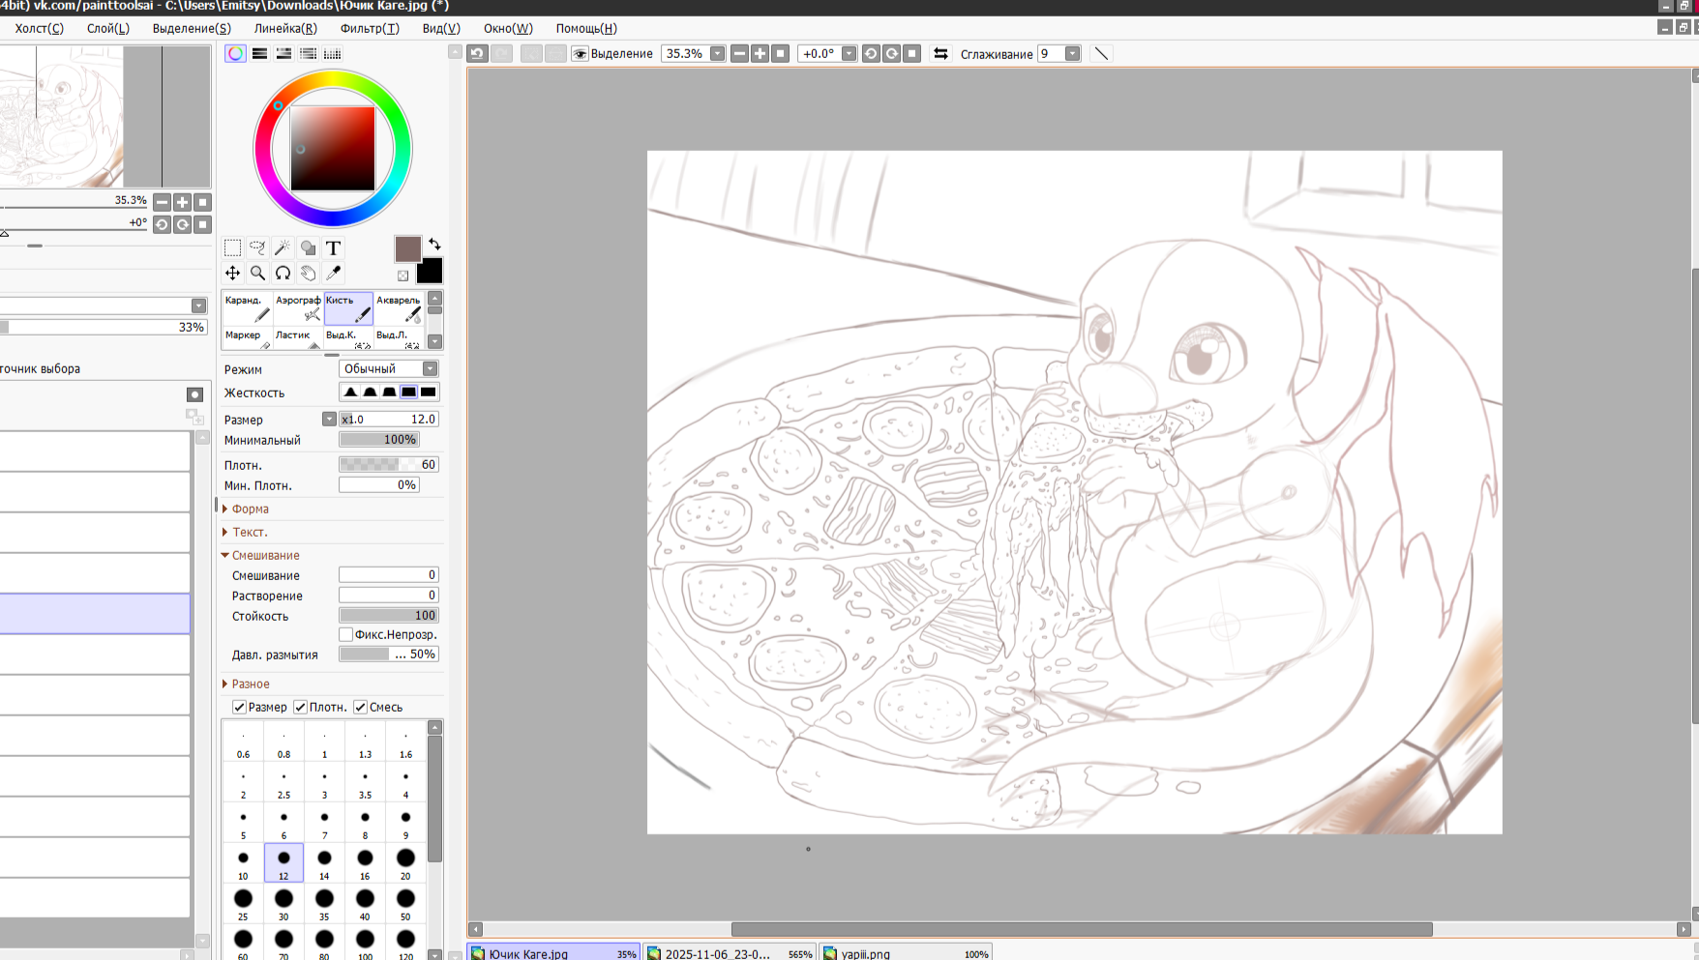Viewport: 1699px width, 960px height.
Task: Choose the Ластик eraser tool
Action: pyautogui.click(x=298, y=337)
